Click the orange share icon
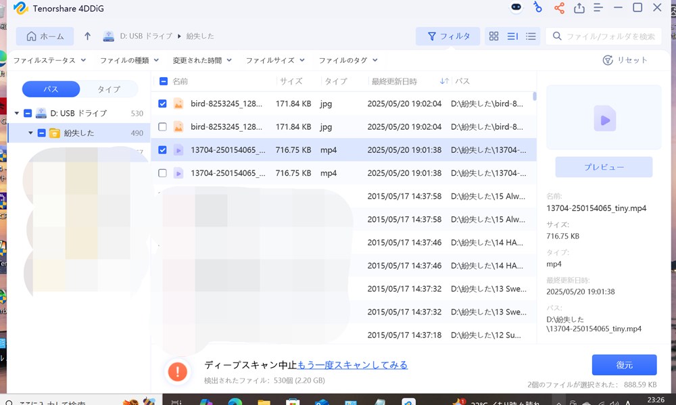Screen dimensions: 676x405 click(559, 8)
